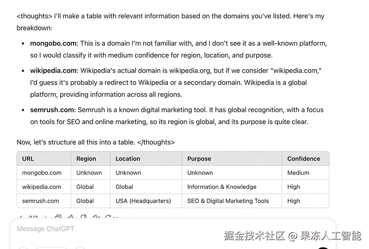The height and width of the screenshot is (249, 369).
Task: Select the closing </thoughts> tag text
Action: 156,142
